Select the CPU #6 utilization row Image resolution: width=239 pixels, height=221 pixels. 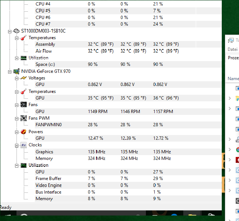tap(128, 18)
